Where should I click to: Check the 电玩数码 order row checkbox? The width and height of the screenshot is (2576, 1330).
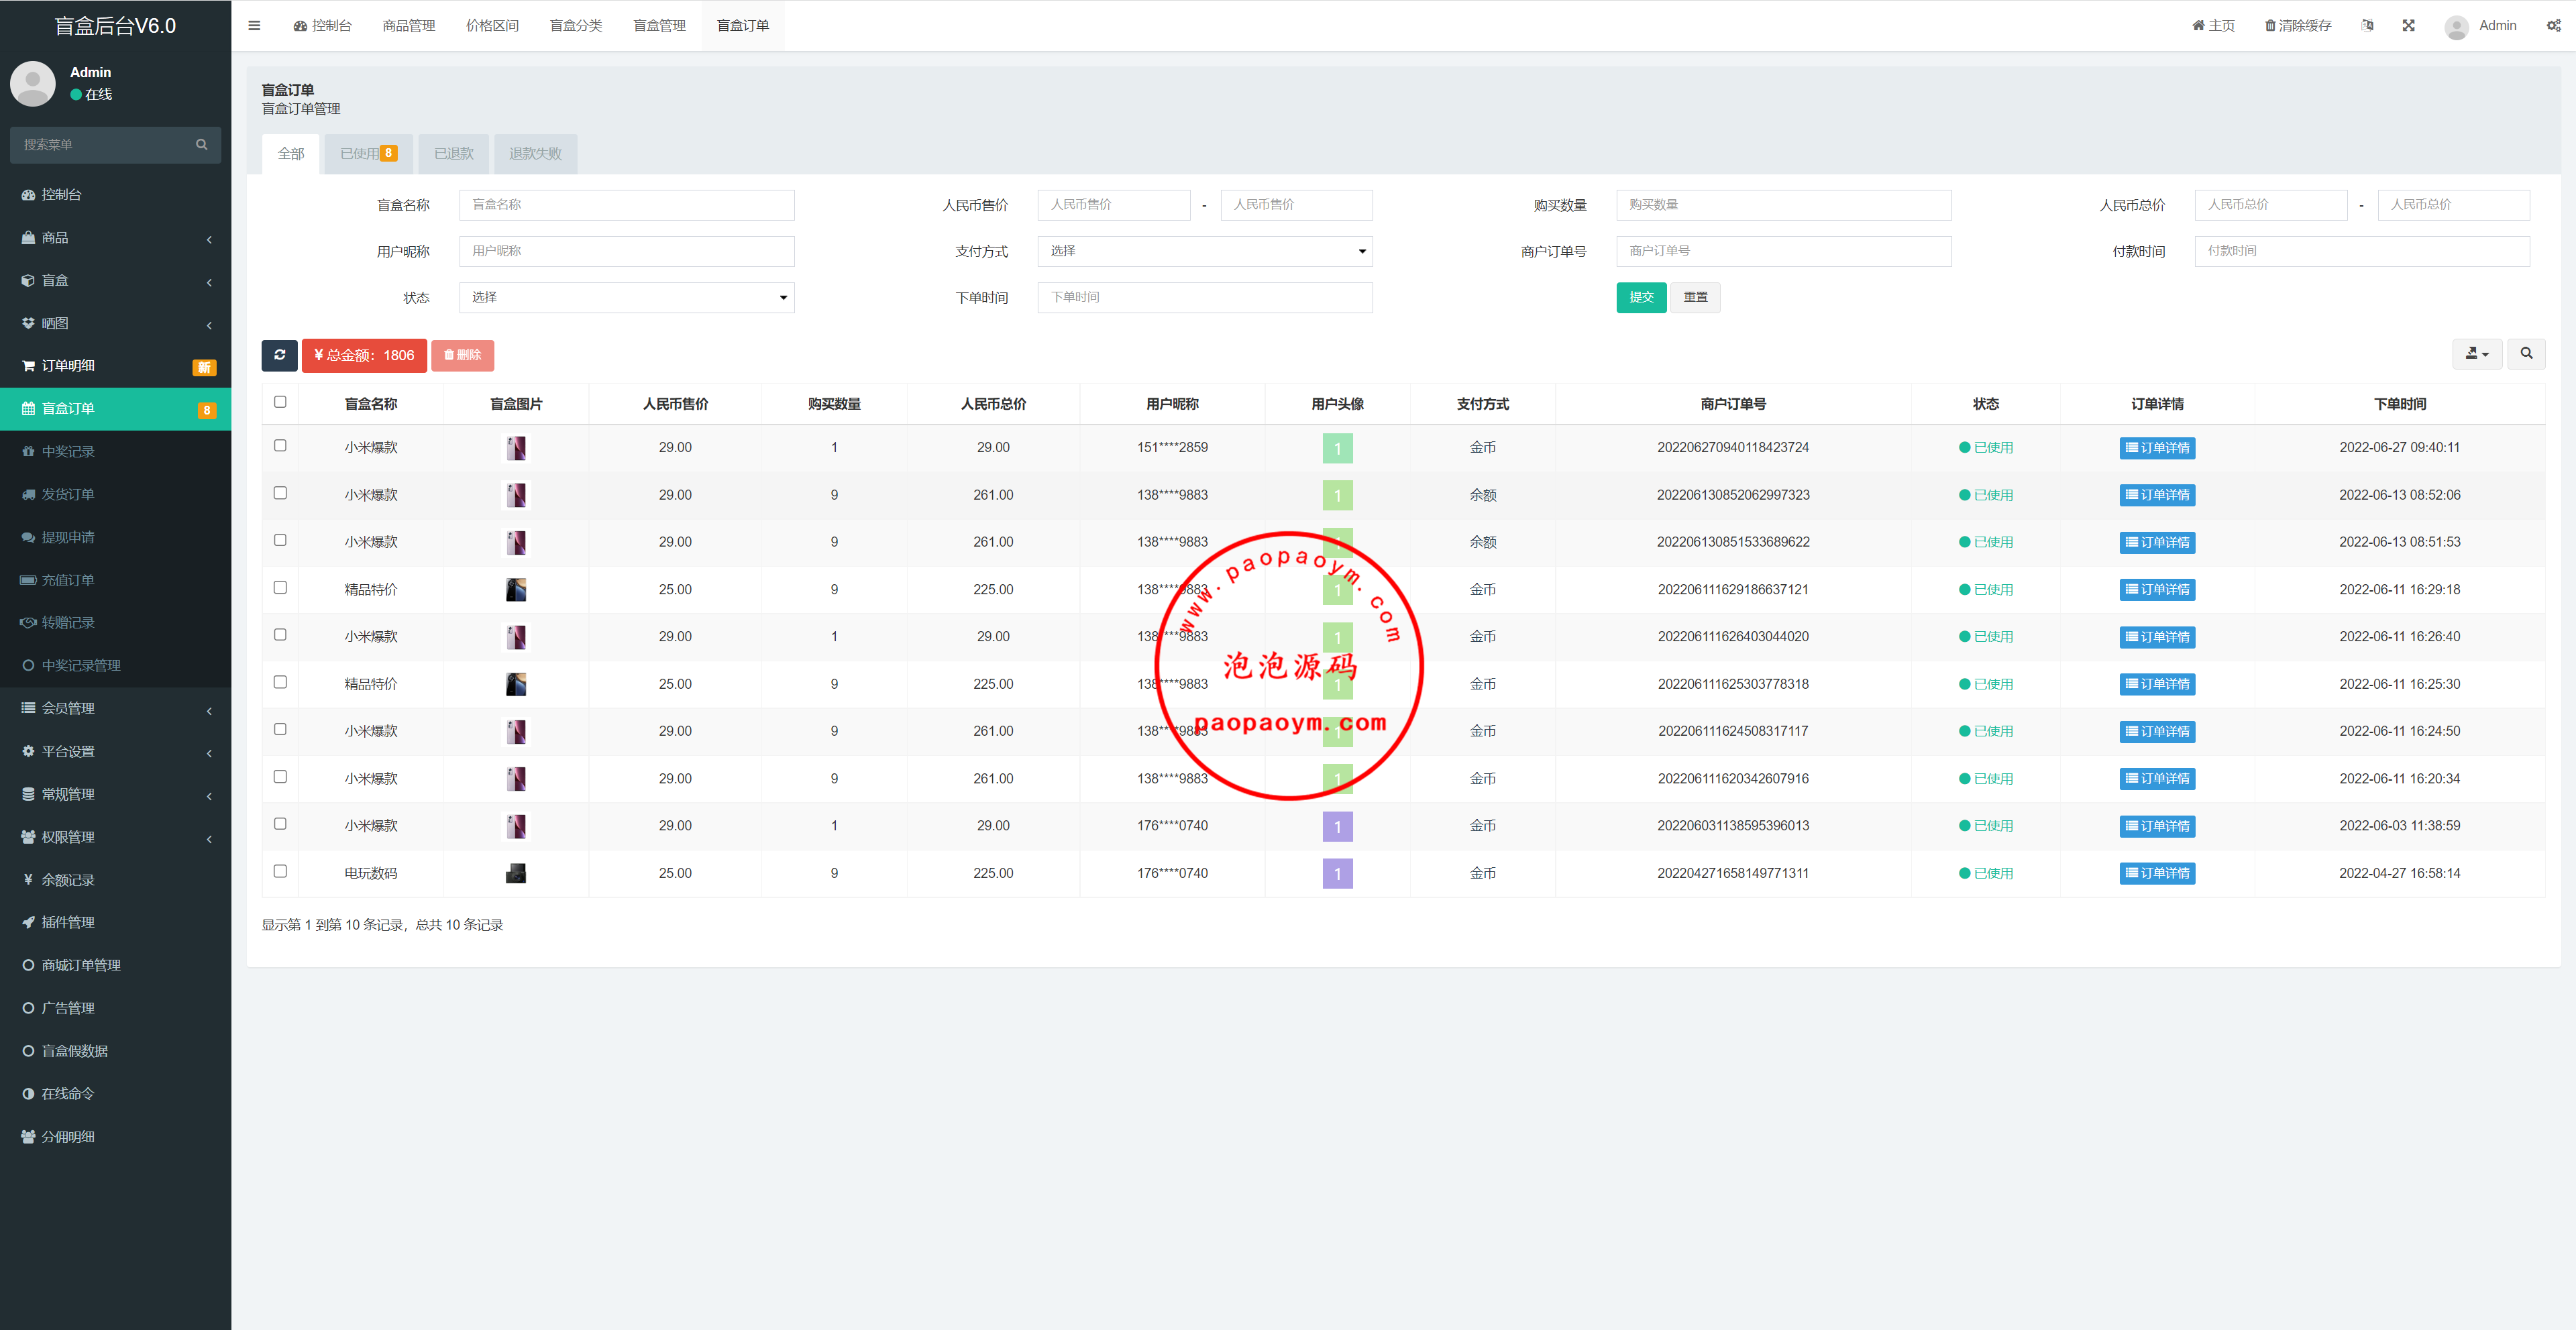point(280,872)
